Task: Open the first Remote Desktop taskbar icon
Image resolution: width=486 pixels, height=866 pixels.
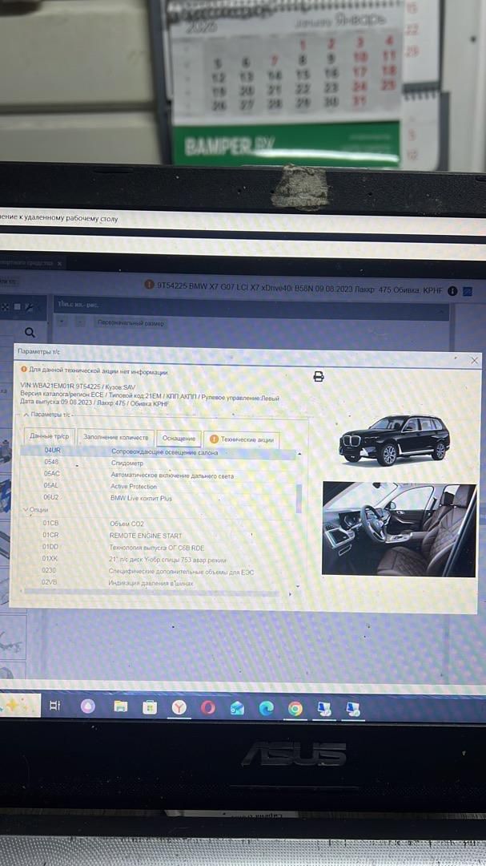Action: (324, 709)
